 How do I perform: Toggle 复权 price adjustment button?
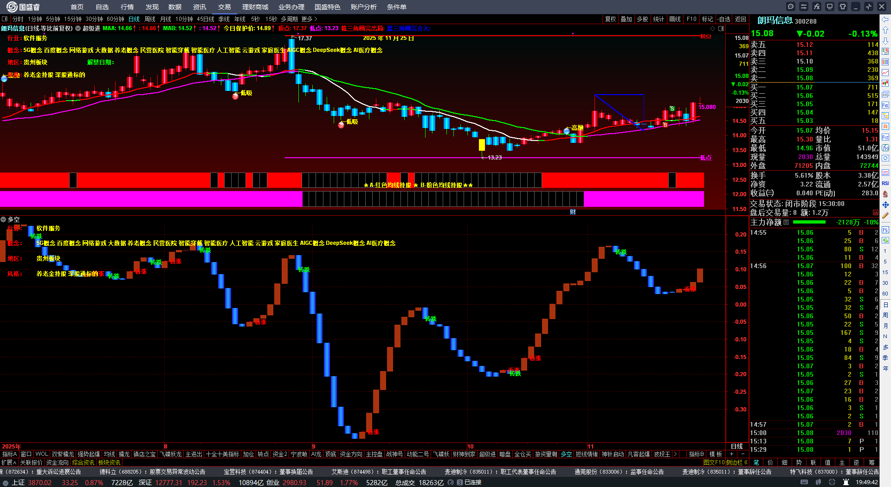point(610,19)
